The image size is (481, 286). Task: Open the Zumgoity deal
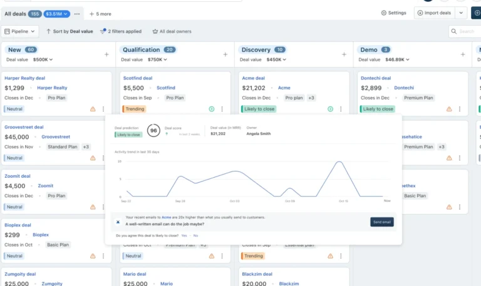[x=20, y=274]
